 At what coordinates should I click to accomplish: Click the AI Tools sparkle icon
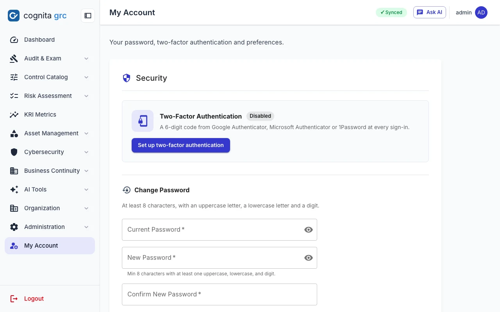click(14, 190)
